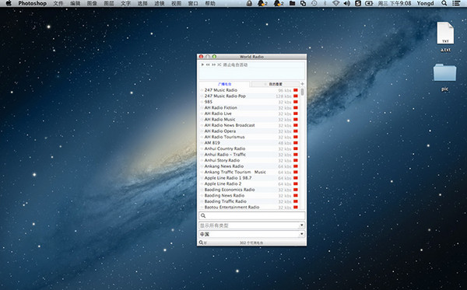Click inside the station search field
The height and width of the screenshot is (290, 467).
(x=252, y=215)
